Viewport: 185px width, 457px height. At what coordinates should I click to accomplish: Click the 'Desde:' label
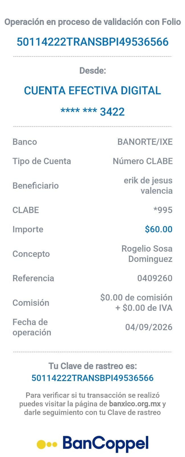[93, 71]
